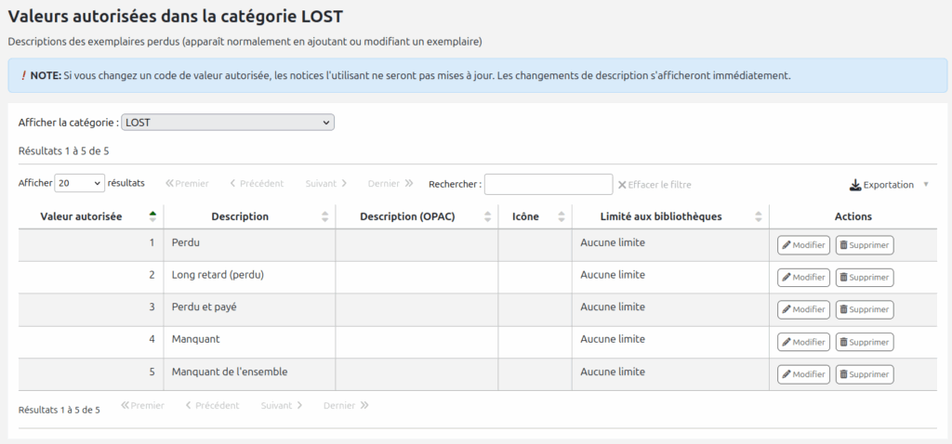The width and height of the screenshot is (952, 444).
Task: Click 'Perdu et payé' cell
Action: [x=249, y=310]
